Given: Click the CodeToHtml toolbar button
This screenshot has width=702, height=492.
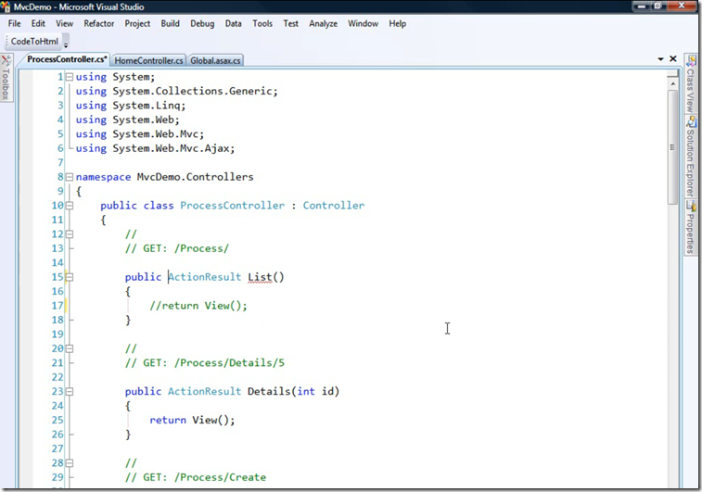Looking at the screenshot, I should pyautogui.click(x=34, y=42).
